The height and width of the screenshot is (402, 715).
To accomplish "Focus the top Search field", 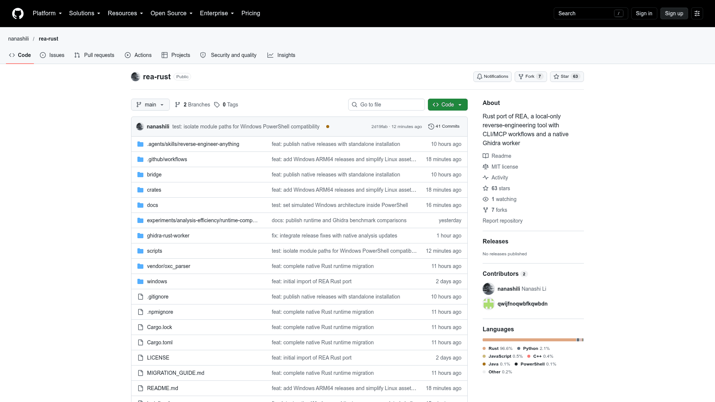I will (x=591, y=13).
